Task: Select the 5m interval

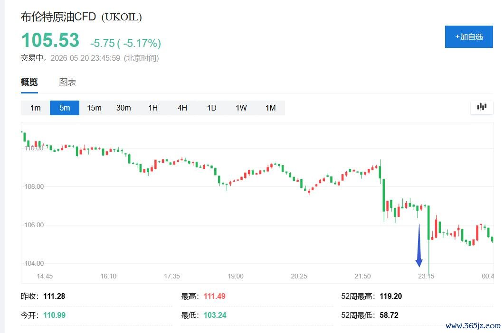Action: [x=65, y=108]
